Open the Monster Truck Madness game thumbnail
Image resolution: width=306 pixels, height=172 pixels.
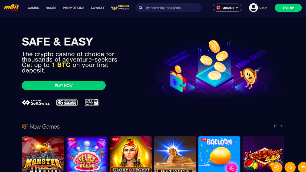43,154
